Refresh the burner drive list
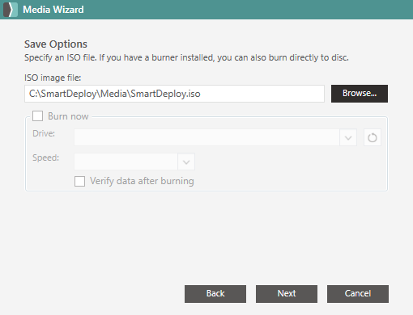 coord(373,137)
